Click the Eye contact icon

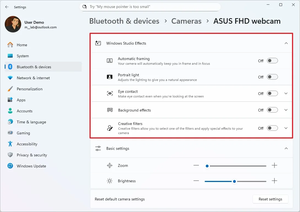tap(110, 93)
